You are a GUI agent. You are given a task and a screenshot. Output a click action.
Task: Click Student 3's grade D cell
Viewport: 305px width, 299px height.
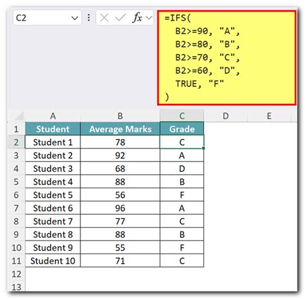(x=182, y=168)
